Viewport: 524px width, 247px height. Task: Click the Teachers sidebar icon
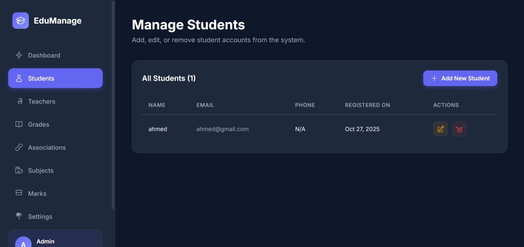[x=19, y=101]
